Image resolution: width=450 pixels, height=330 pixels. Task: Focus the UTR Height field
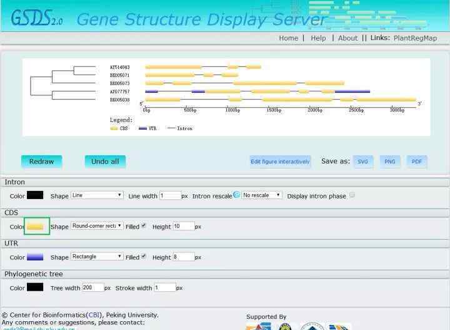pyautogui.click(x=184, y=257)
